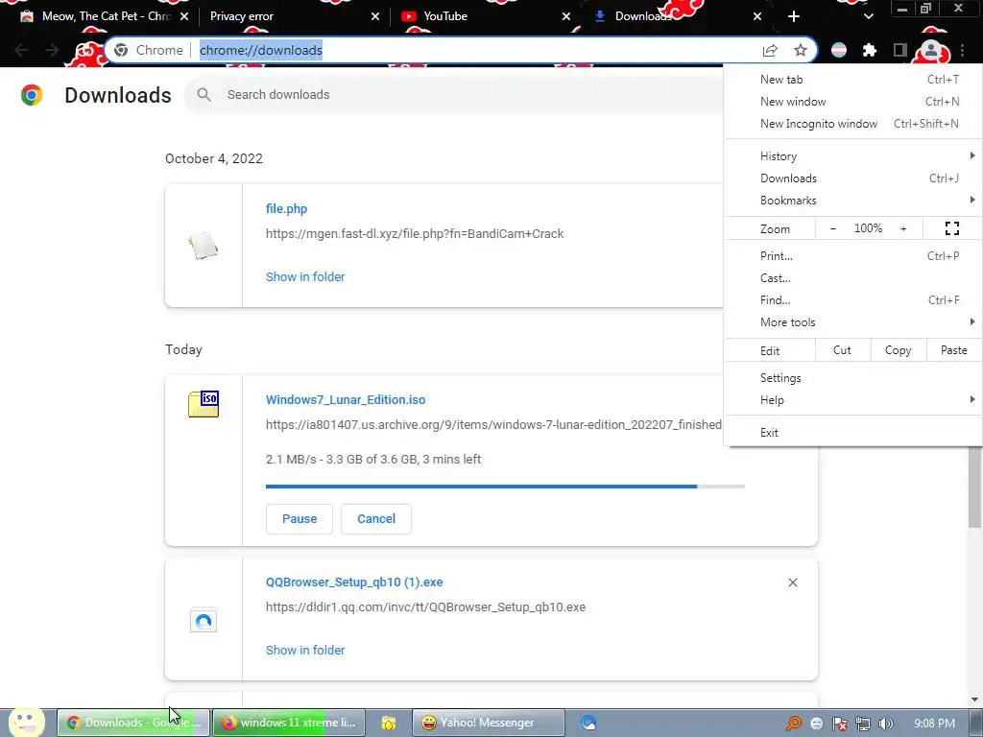Open Settings from the menu
Image resolution: width=983 pixels, height=737 pixels.
click(x=853, y=378)
